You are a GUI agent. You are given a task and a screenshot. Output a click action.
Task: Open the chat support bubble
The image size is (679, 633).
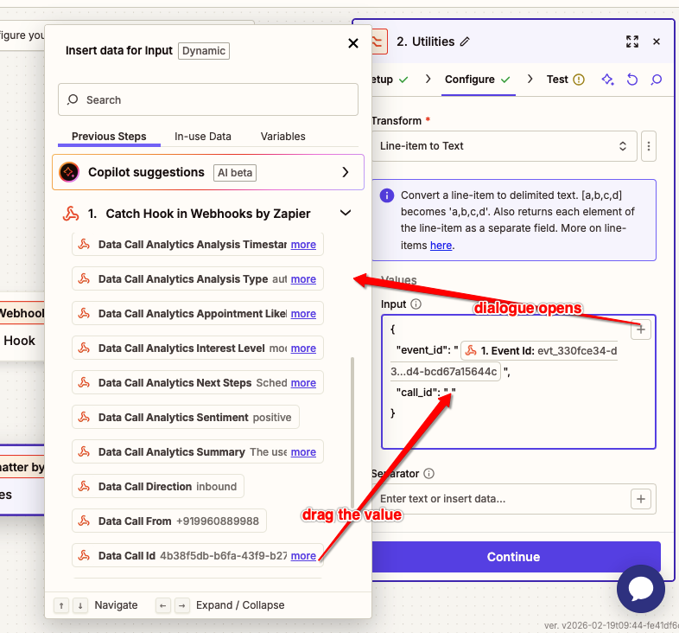[640, 590]
